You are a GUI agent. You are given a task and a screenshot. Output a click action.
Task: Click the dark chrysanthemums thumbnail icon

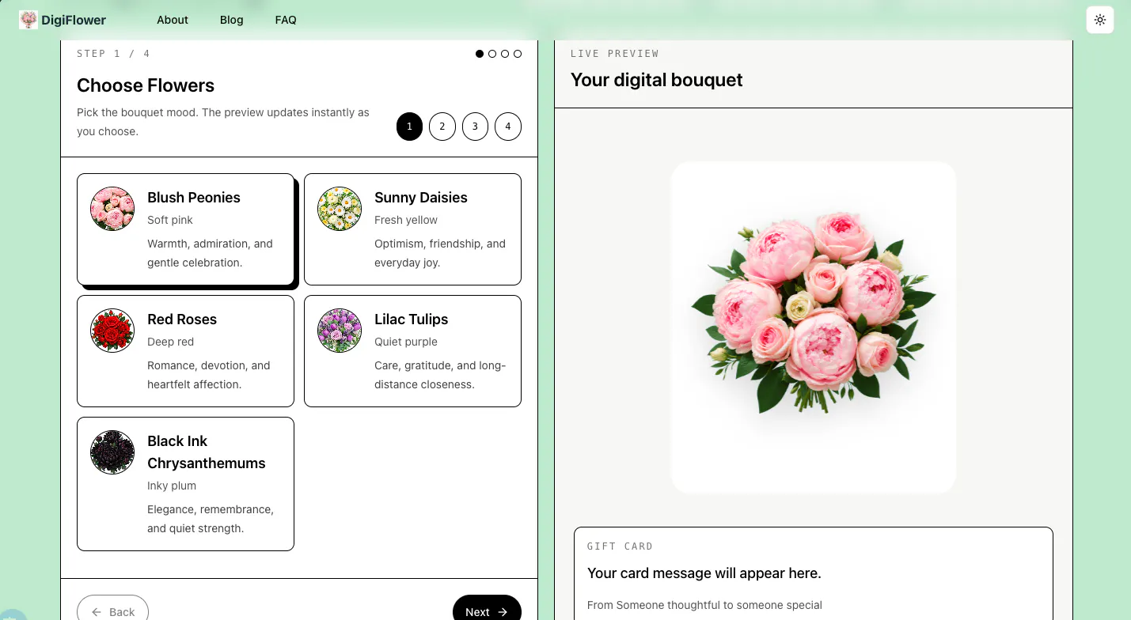pos(112,452)
